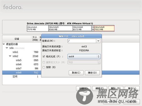
Task: Click the /dev/sda5 8566 MB block in drive map
Action: [60, 28]
